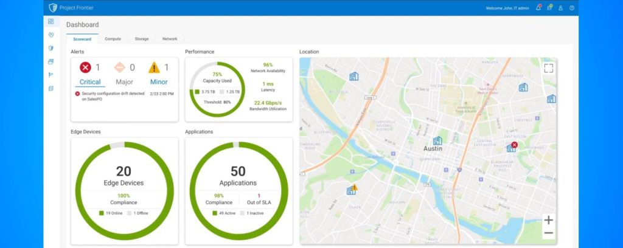
Task: Switch to the Compute tab
Action: 113,39
